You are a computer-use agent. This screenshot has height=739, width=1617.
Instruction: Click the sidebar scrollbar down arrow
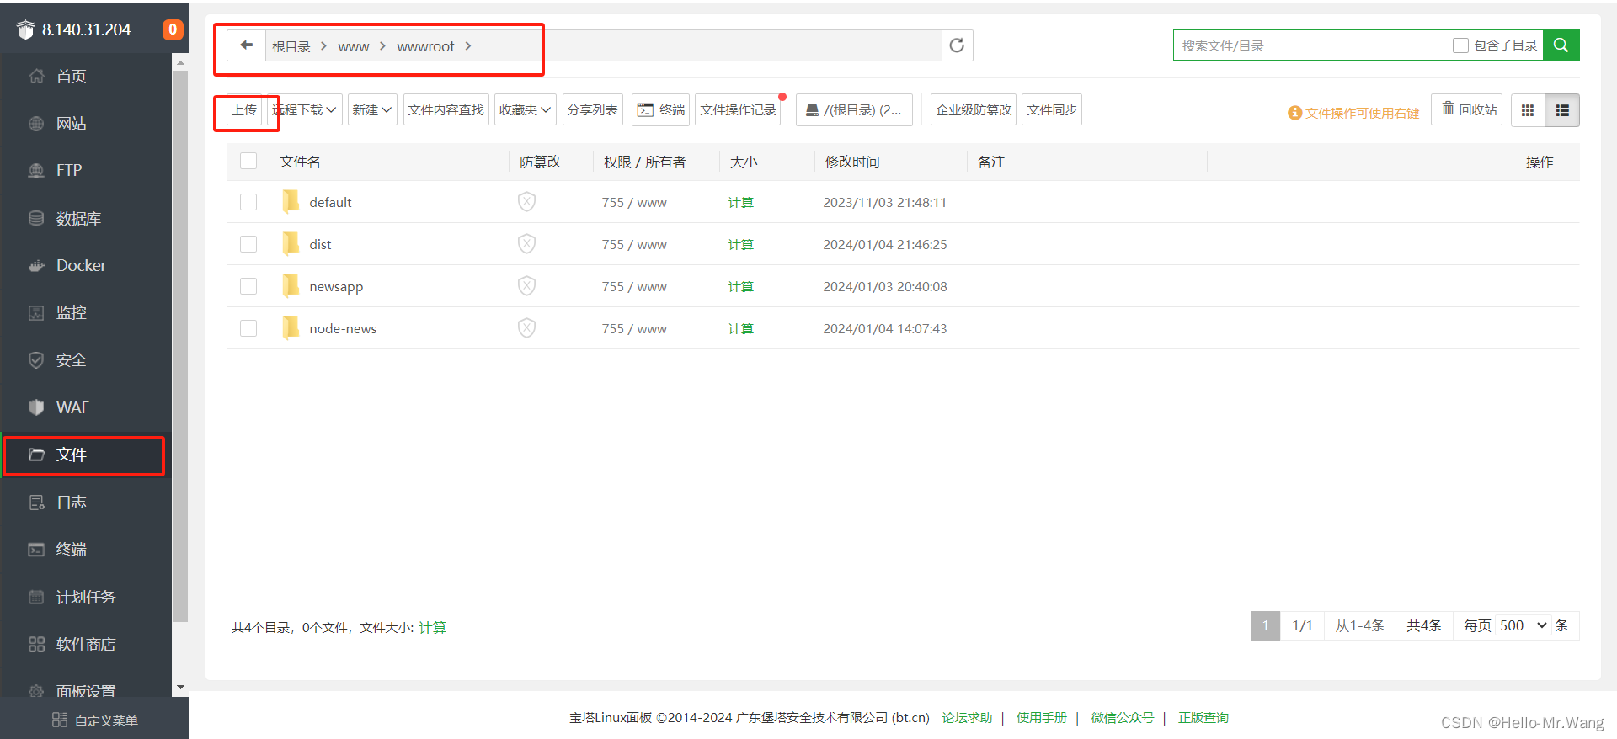(x=180, y=688)
